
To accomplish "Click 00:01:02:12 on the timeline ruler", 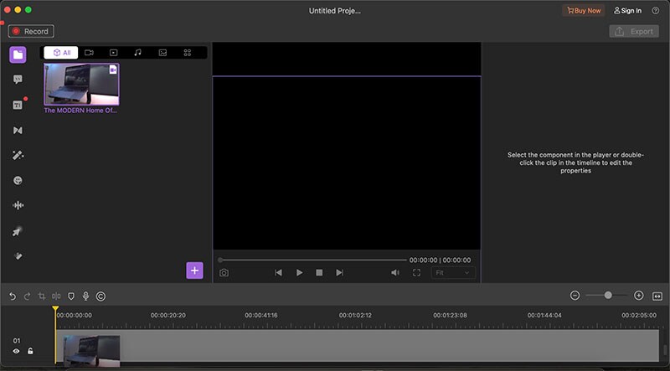I will pos(355,316).
